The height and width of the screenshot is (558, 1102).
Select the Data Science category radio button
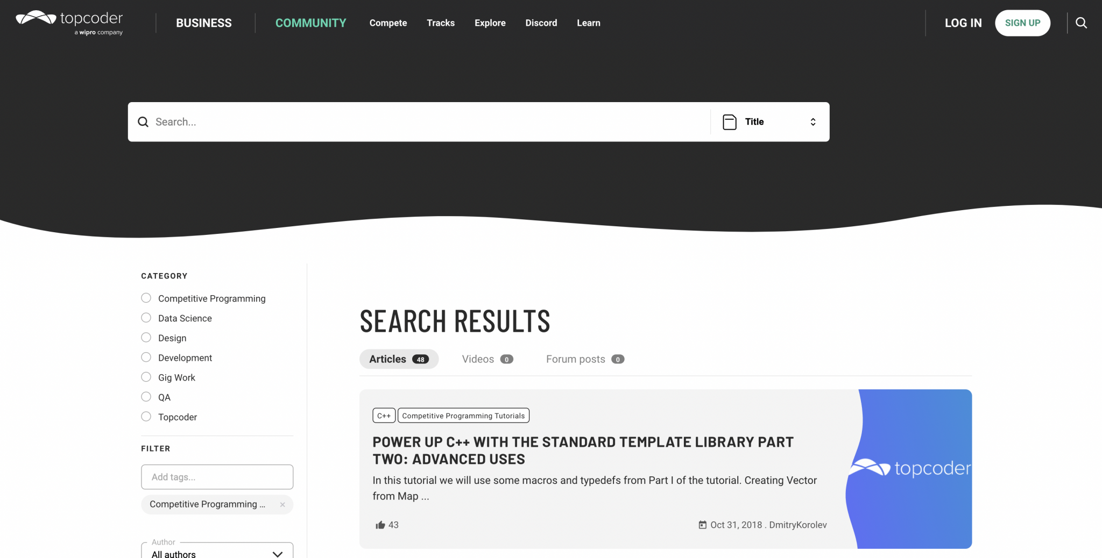coord(145,317)
